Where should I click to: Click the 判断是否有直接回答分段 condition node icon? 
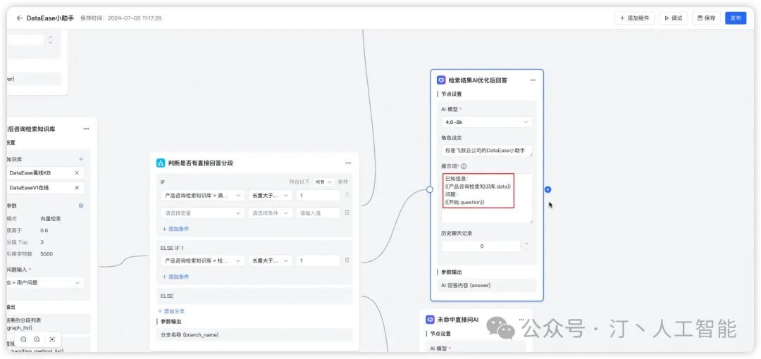(x=161, y=163)
